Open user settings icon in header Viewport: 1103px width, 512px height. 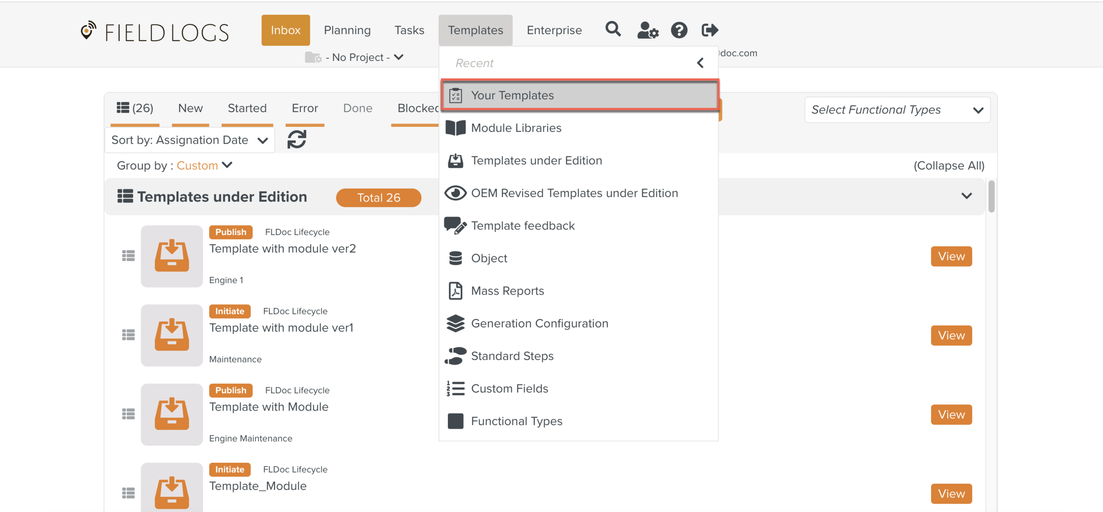[647, 30]
